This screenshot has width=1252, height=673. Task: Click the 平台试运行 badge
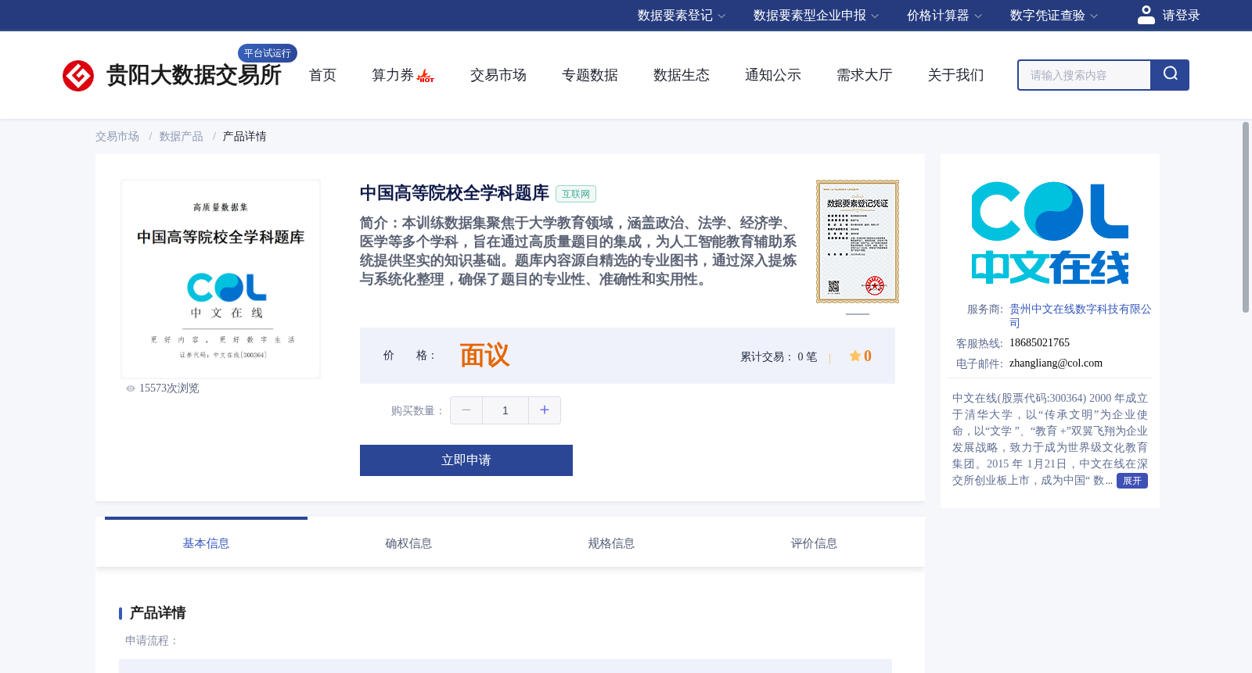point(268,53)
